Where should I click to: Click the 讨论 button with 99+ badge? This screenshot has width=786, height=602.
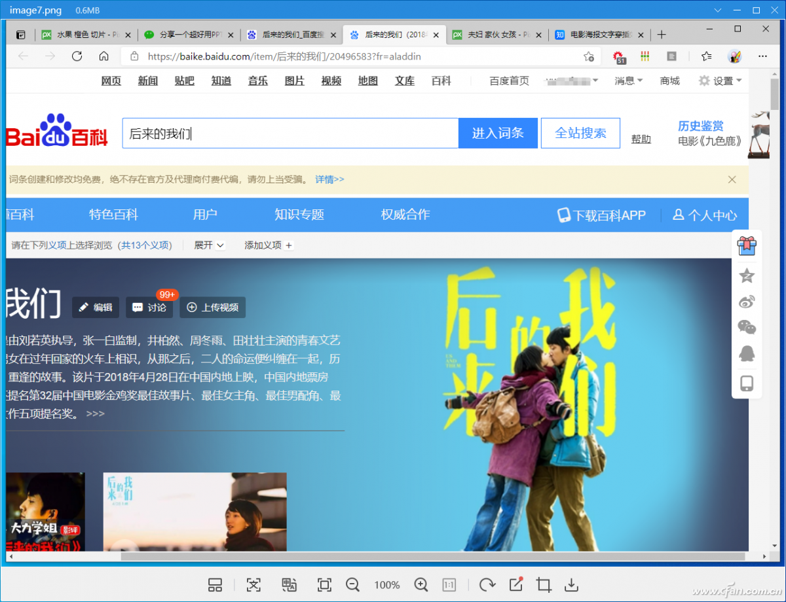coord(149,307)
